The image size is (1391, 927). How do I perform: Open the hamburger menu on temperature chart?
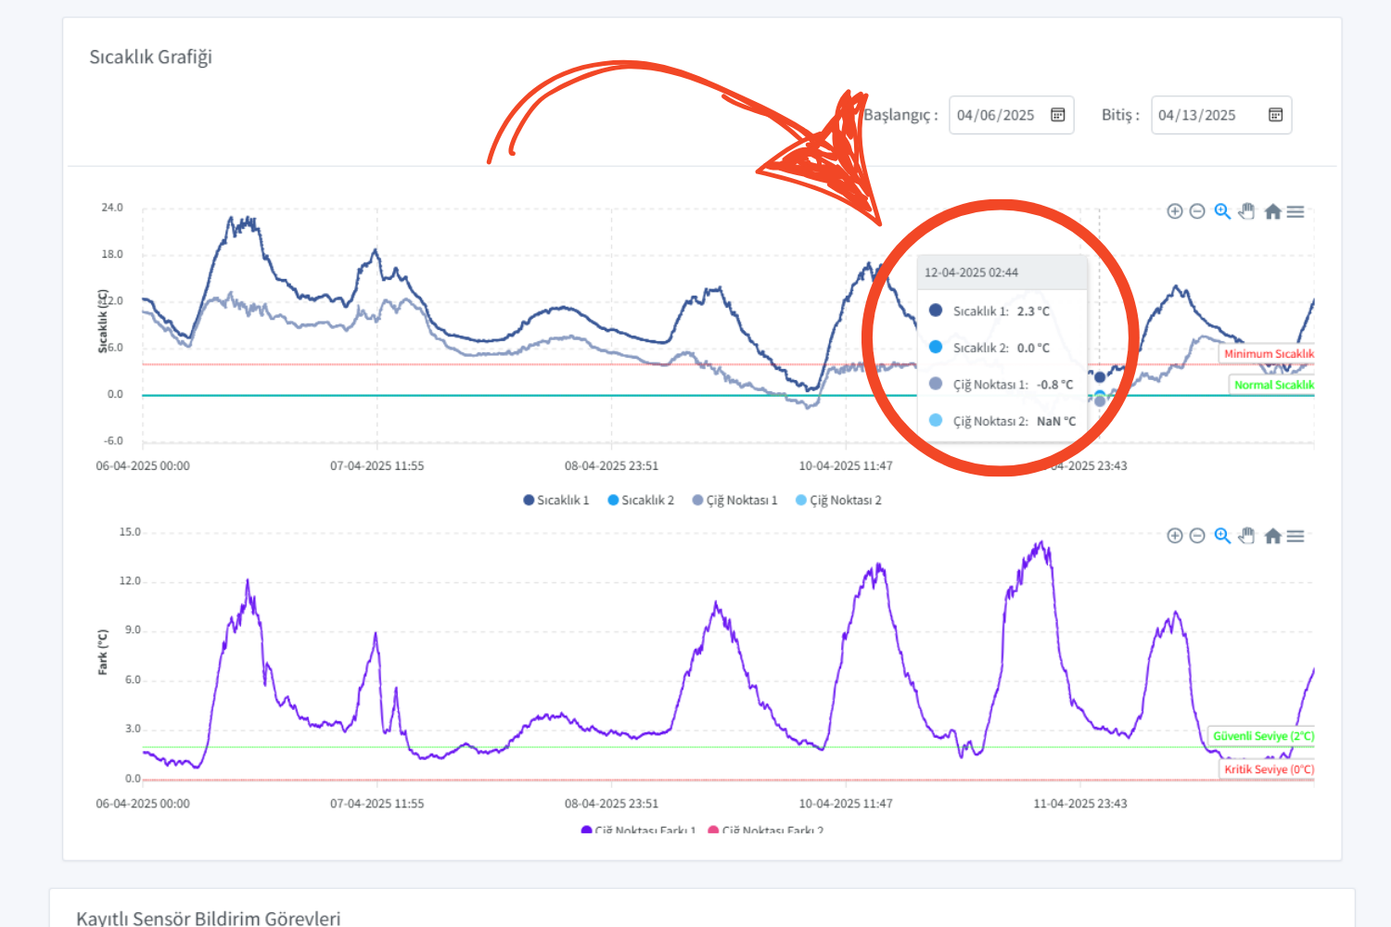(1295, 210)
